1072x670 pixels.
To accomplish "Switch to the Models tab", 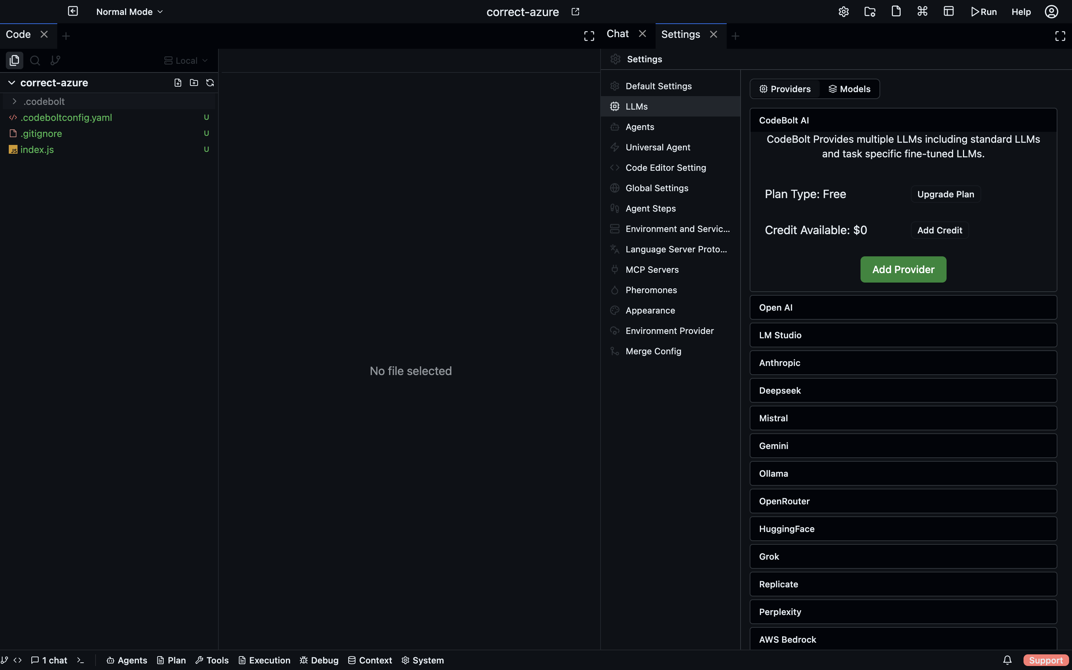I will click(849, 89).
